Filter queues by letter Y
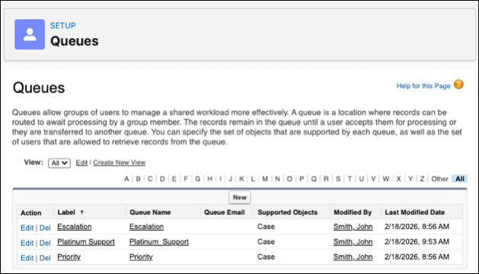 coord(410,179)
